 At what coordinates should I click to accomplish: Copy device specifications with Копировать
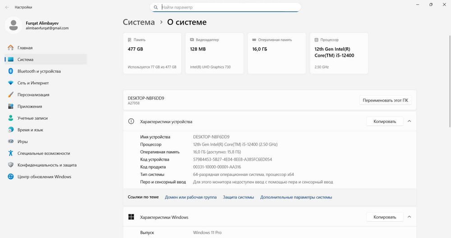(385, 121)
